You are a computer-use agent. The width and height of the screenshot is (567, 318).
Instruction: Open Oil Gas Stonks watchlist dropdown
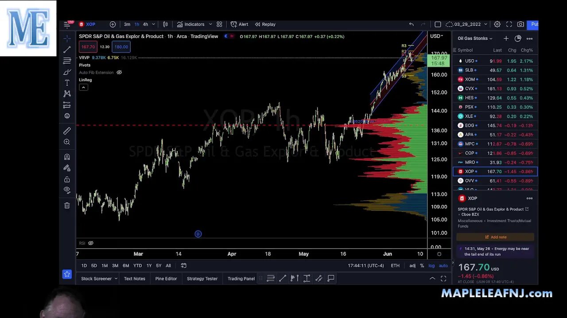click(475, 38)
